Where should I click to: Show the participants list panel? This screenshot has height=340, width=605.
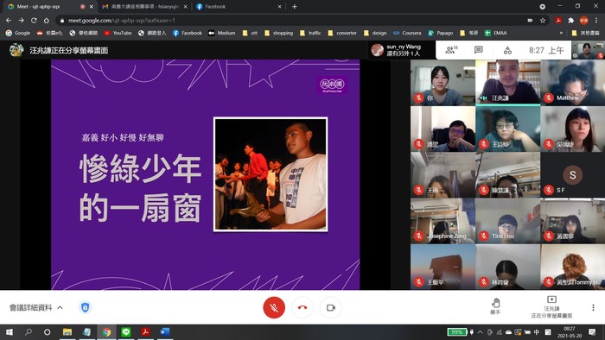click(x=451, y=50)
